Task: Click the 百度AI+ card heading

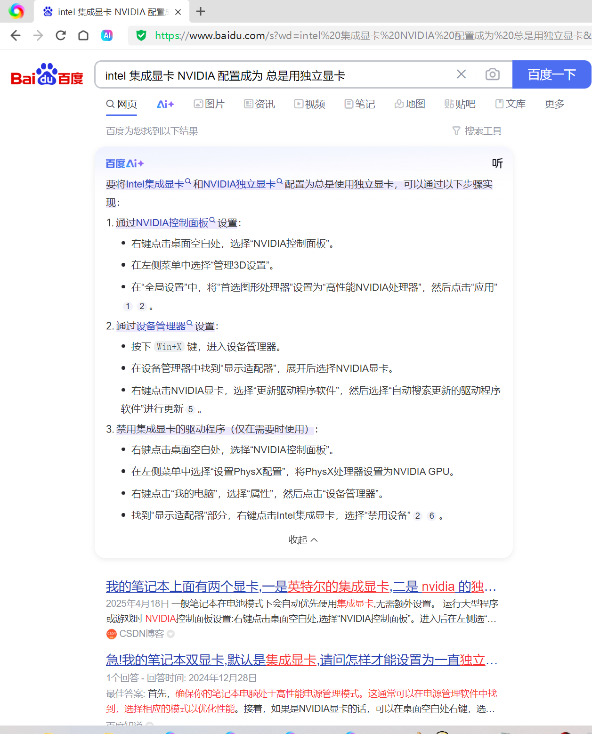Action: point(125,163)
